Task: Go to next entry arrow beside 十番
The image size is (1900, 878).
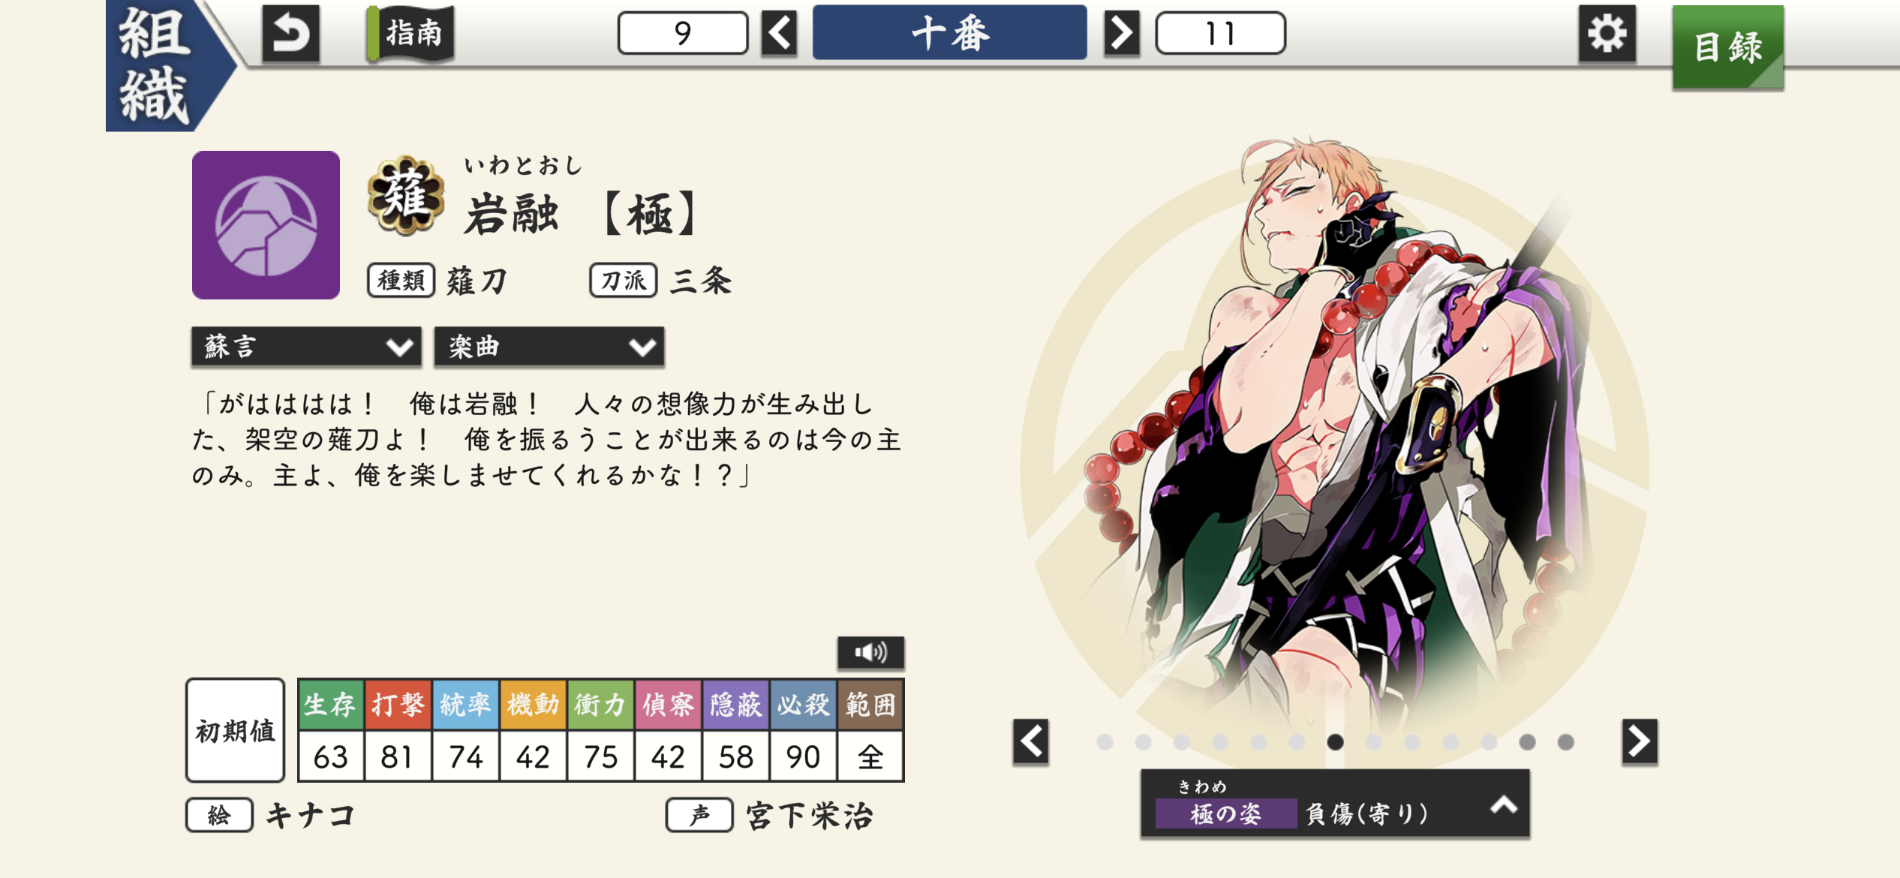Action: click(x=1122, y=34)
